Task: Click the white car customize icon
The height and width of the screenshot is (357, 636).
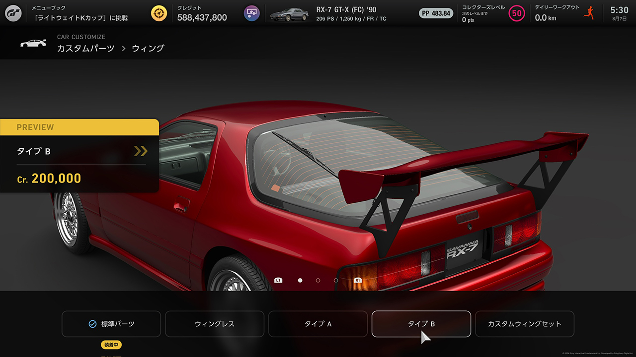Action: (33, 43)
